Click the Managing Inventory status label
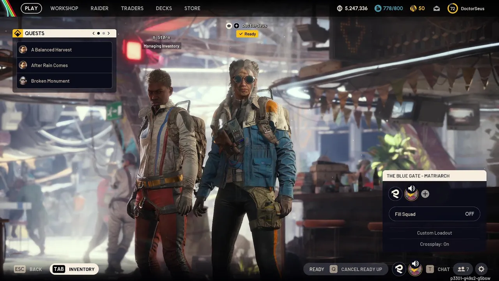499x281 pixels. (161, 46)
